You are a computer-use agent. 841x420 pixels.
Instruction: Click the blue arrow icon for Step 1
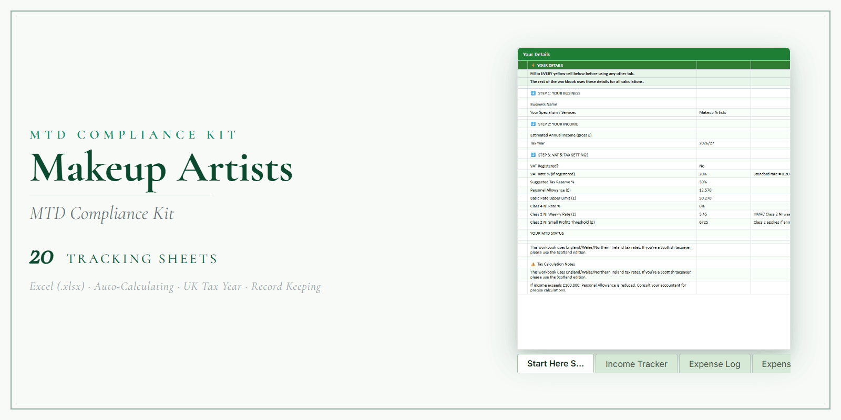tap(533, 93)
